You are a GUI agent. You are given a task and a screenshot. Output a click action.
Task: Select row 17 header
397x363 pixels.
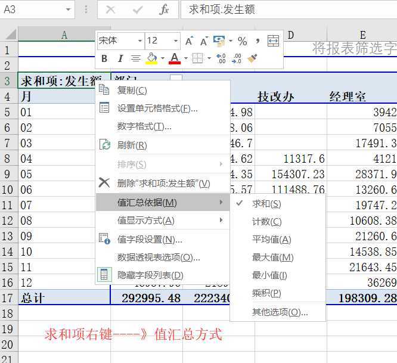pyautogui.click(x=8, y=298)
